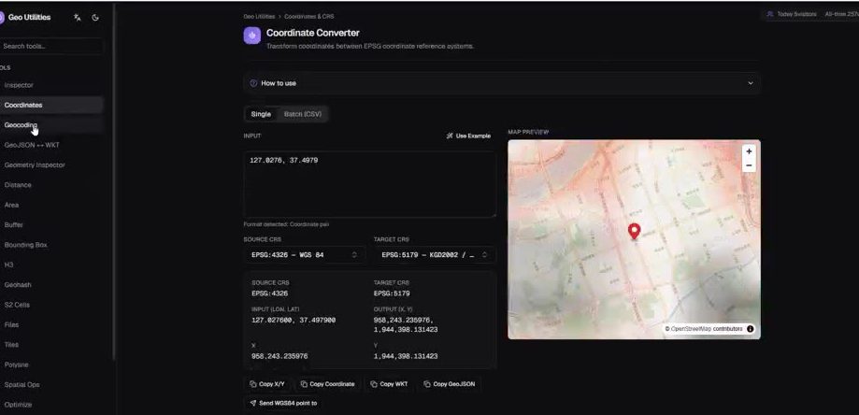This screenshot has height=415, width=859.
Task: Click Coordinates & CRS breadcrumb link
Action: click(309, 17)
